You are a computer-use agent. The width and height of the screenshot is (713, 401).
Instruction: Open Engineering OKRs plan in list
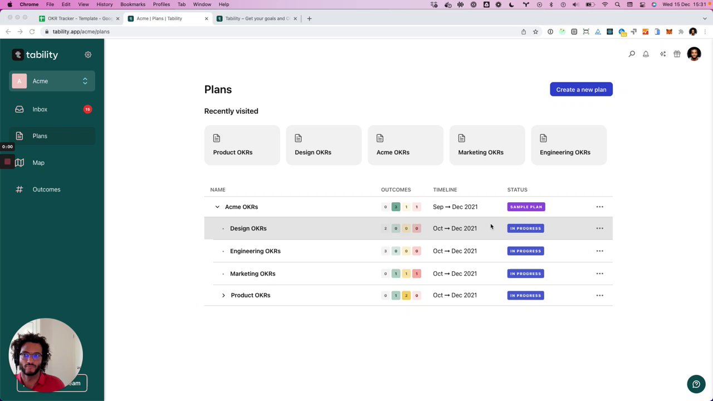click(255, 251)
